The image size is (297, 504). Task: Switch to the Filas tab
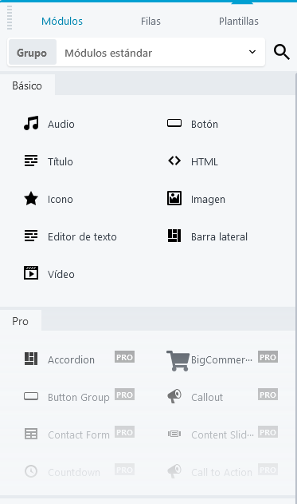click(150, 22)
